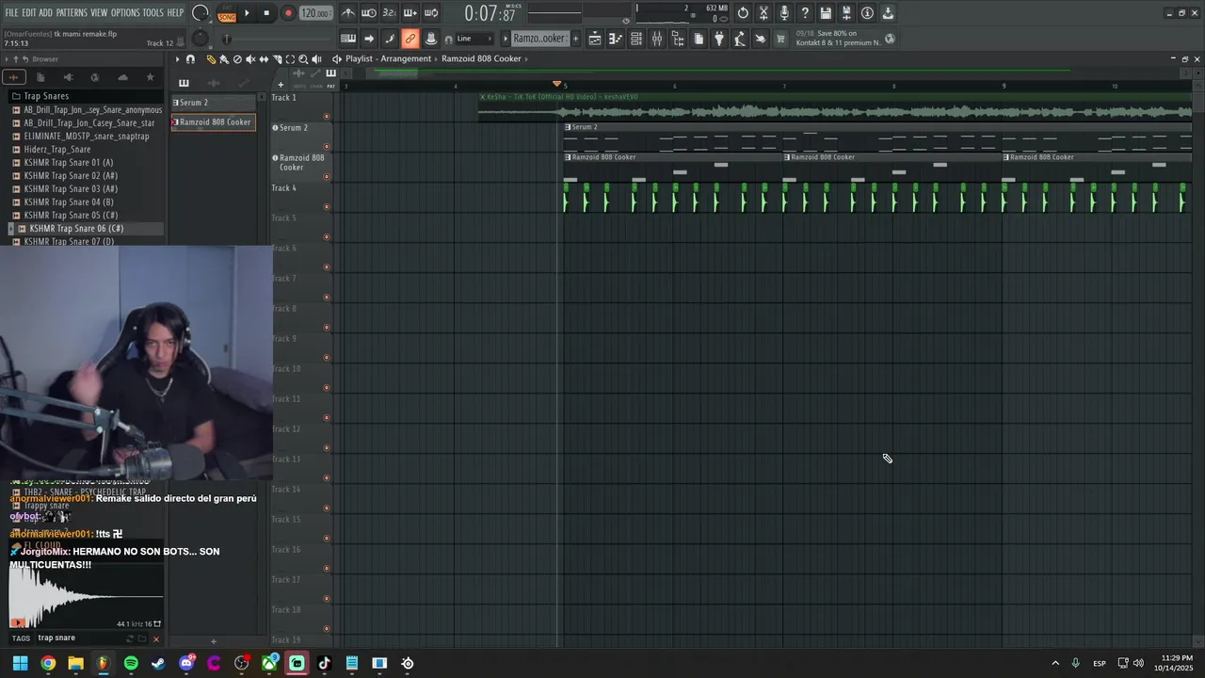The image size is (1205, 678).
Task: Toggle wait for input before recording
Action: tap(369, 13)
